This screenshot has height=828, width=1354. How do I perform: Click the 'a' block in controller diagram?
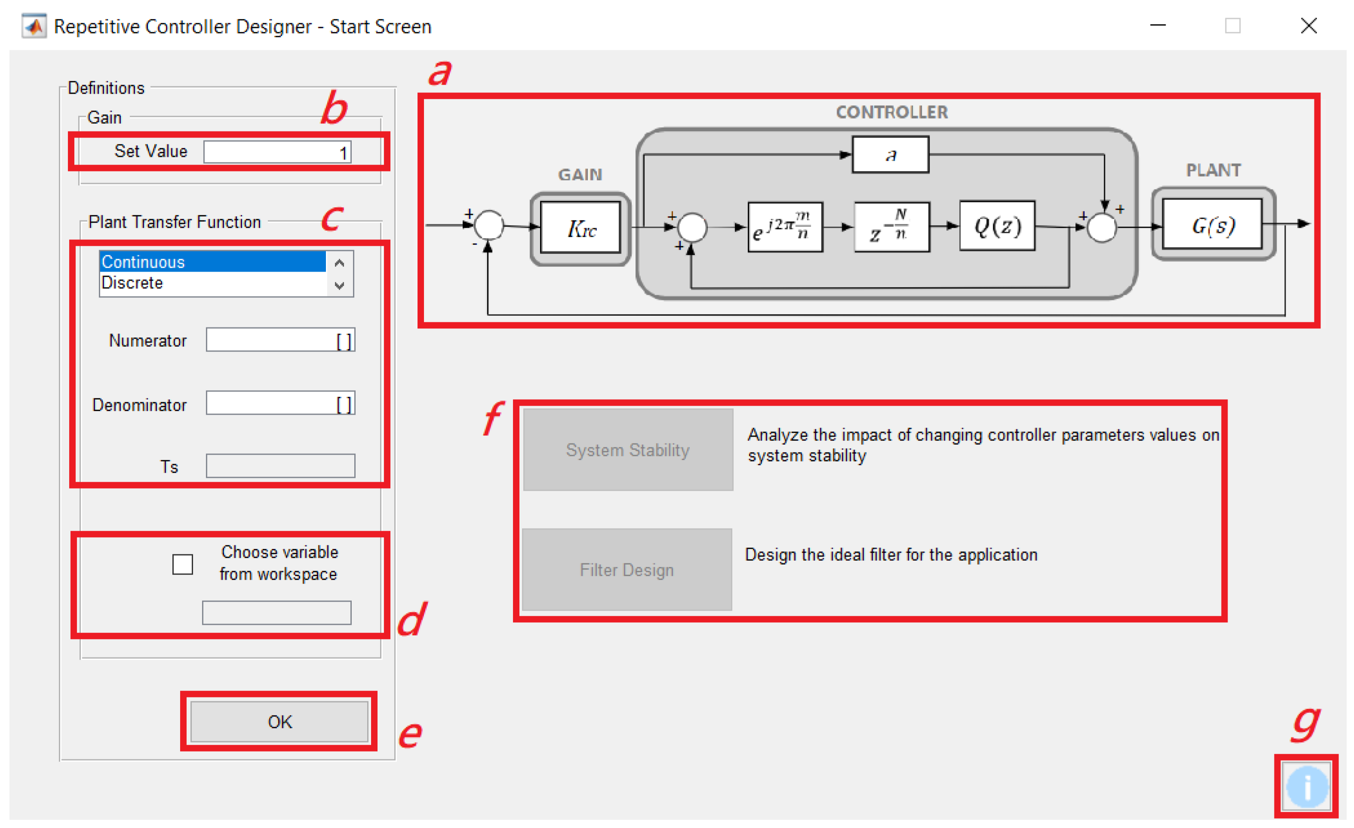point(890,155)
